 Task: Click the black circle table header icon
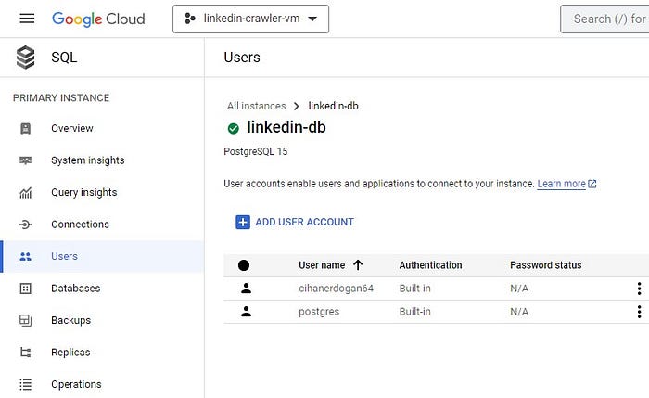pos(244,265)
